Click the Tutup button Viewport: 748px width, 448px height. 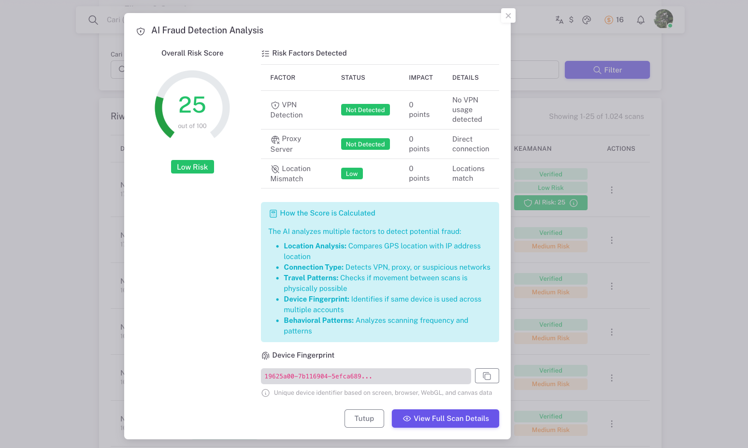[364, 419]
